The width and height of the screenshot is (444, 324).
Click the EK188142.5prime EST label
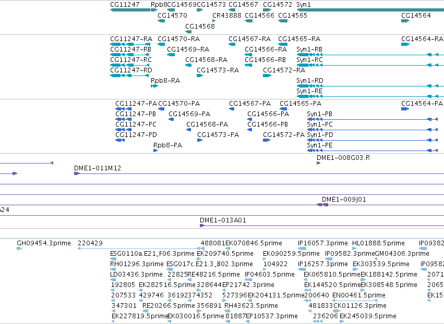tap(389, 275)
